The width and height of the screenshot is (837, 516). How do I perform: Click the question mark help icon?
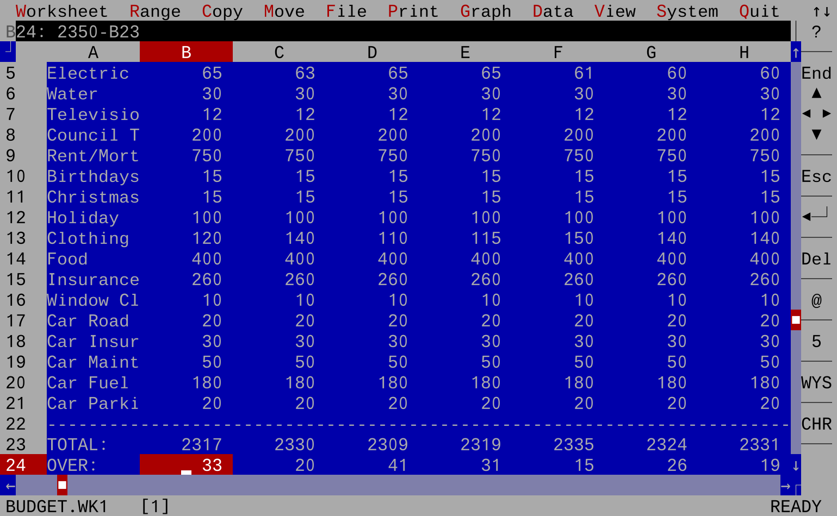(816, 32)
